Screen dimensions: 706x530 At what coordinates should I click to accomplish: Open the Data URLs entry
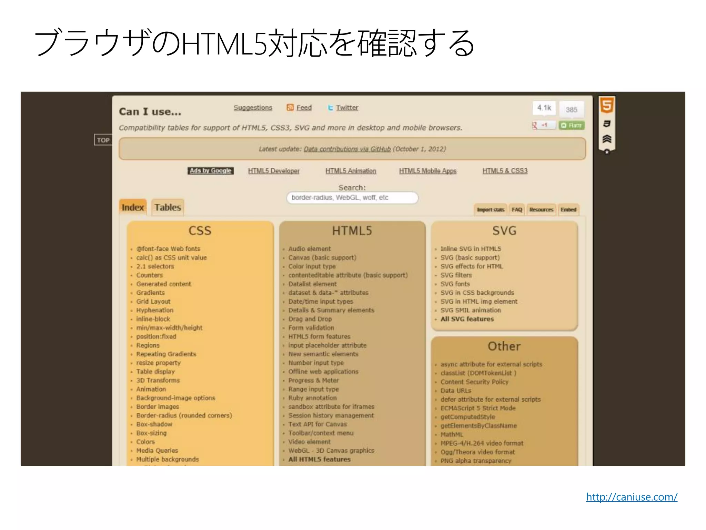pyautogui.click(x=456, y=391)
